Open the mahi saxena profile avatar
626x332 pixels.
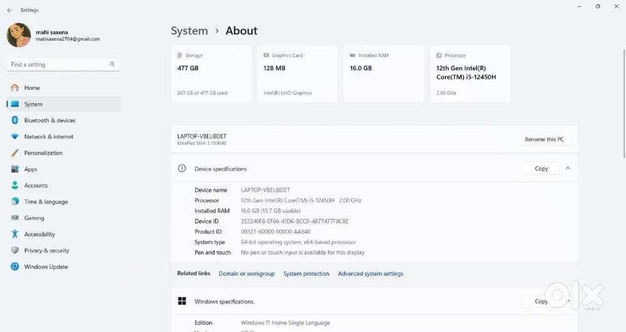pos(19,35)
